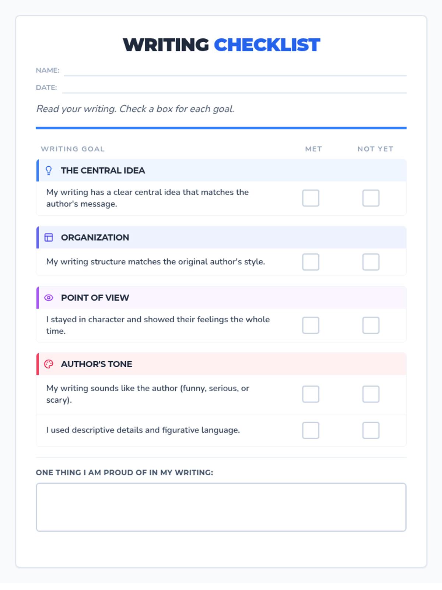Image resolution: width=442 pixels, height=590 pixels.
Task: Mark Not Yet for descriptive details goal
Action: (371, 430)
